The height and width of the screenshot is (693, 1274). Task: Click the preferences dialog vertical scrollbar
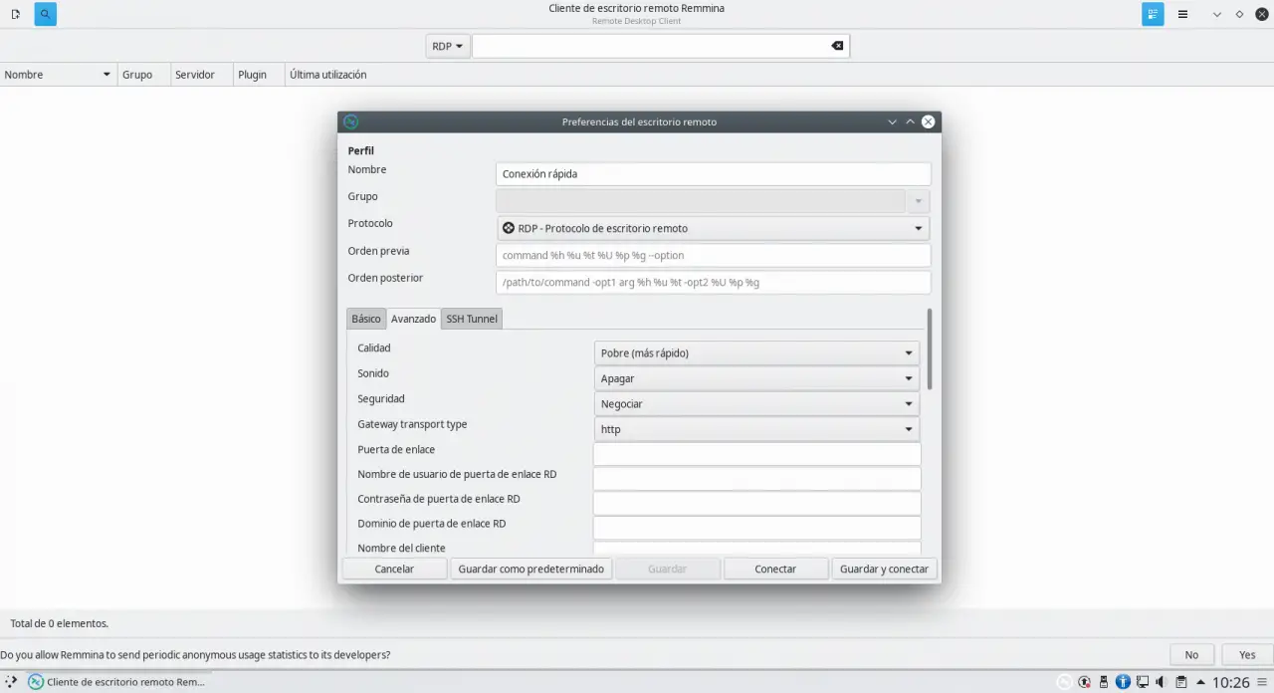click(x=930, y=348)
